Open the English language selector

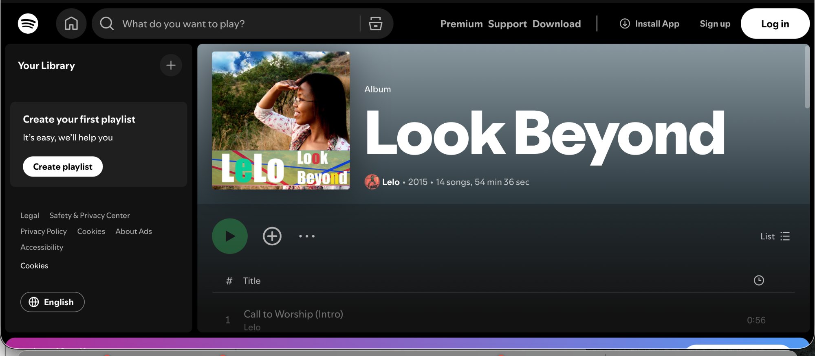(x=53, y=302)
